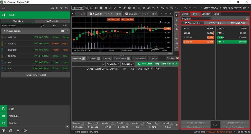Switch to the Symbol tab
The width and height of the screenshot is (251, 134).
185,14
